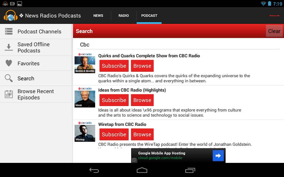Tap the Browse Recent Episodes calendar icon
Screen dimensions: 284x177
click(x=9, y=94)
